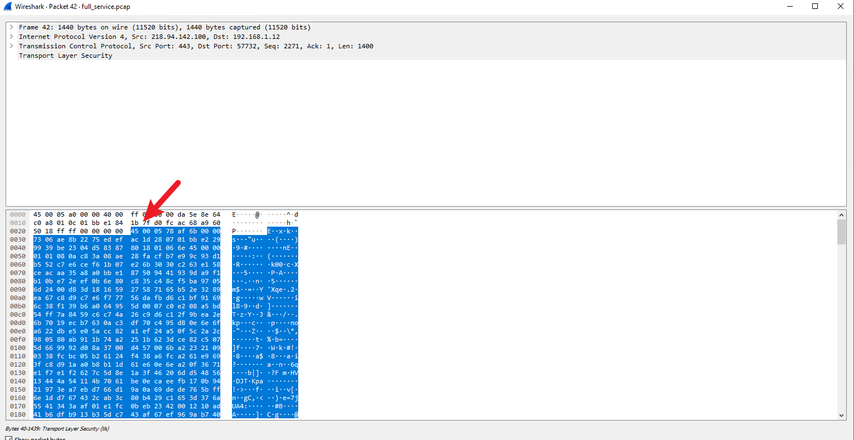
Task: Click the Wireshark shark fin icon
Action: [8, 7]
